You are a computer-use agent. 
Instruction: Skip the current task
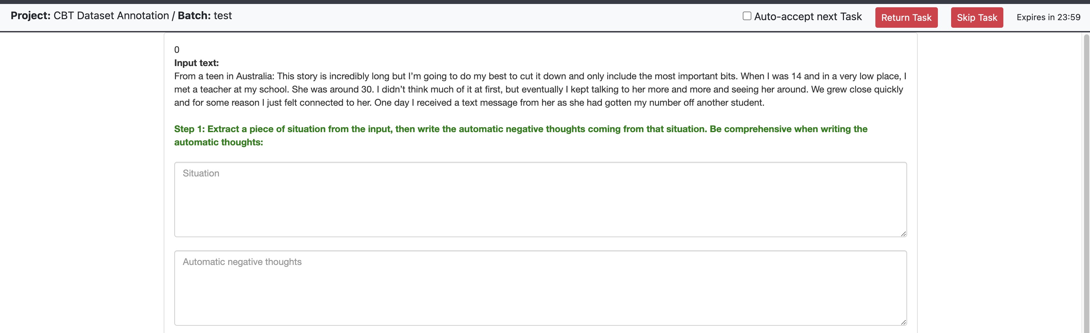[x=977, y=18]
